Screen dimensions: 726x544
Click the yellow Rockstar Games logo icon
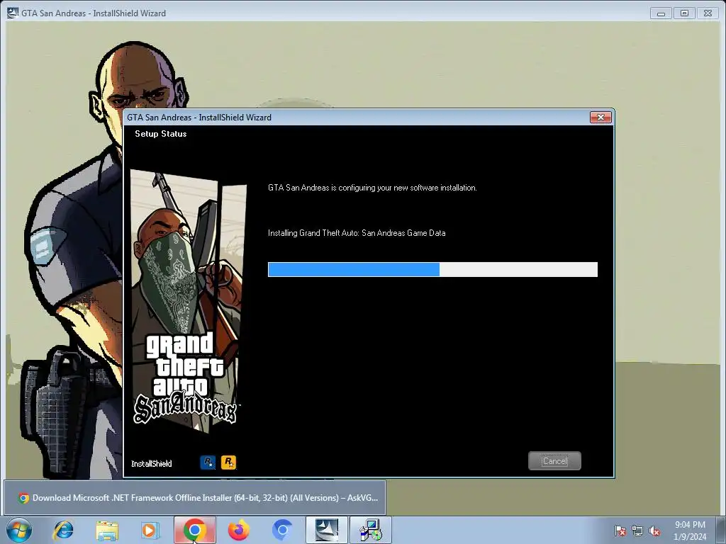click(x=229, y=462)
